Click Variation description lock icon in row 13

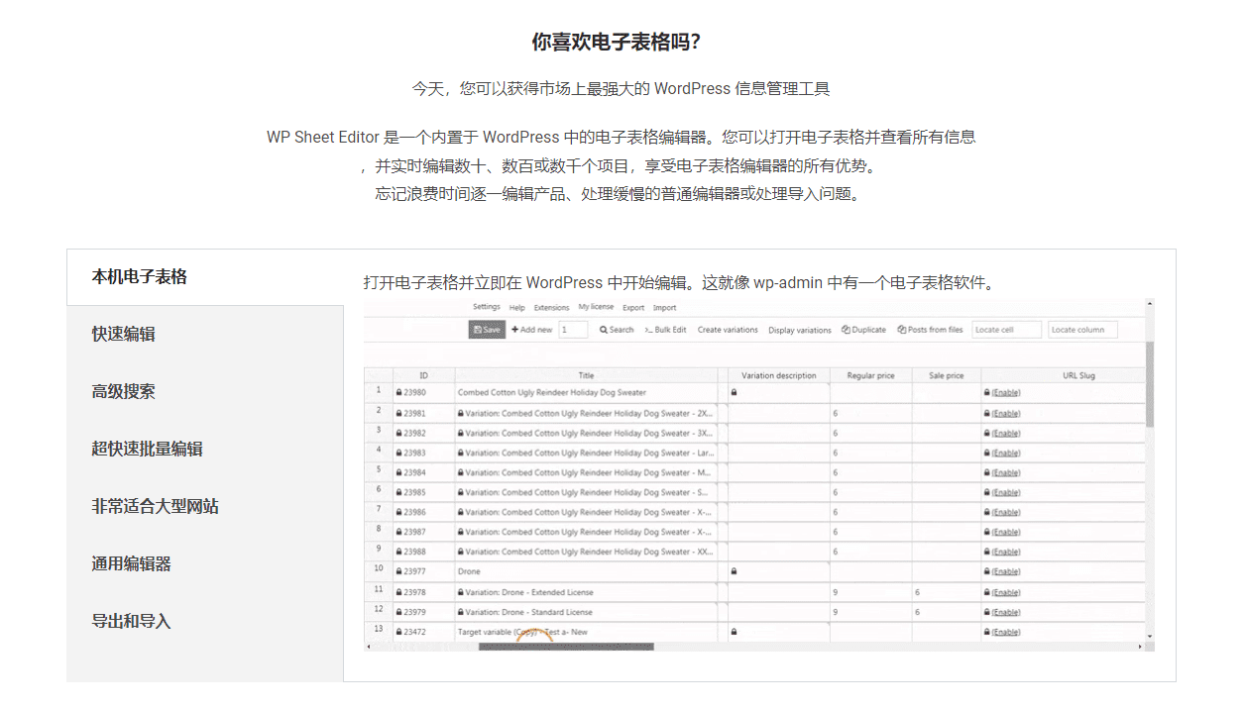(x=734, y=632)
